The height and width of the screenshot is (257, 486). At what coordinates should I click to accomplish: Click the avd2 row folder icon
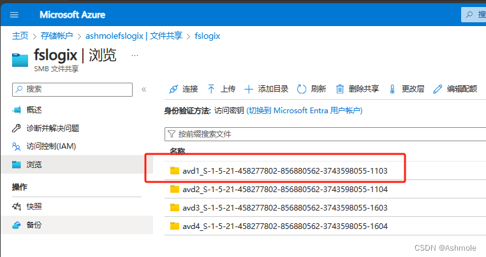[x=175, y=189]
